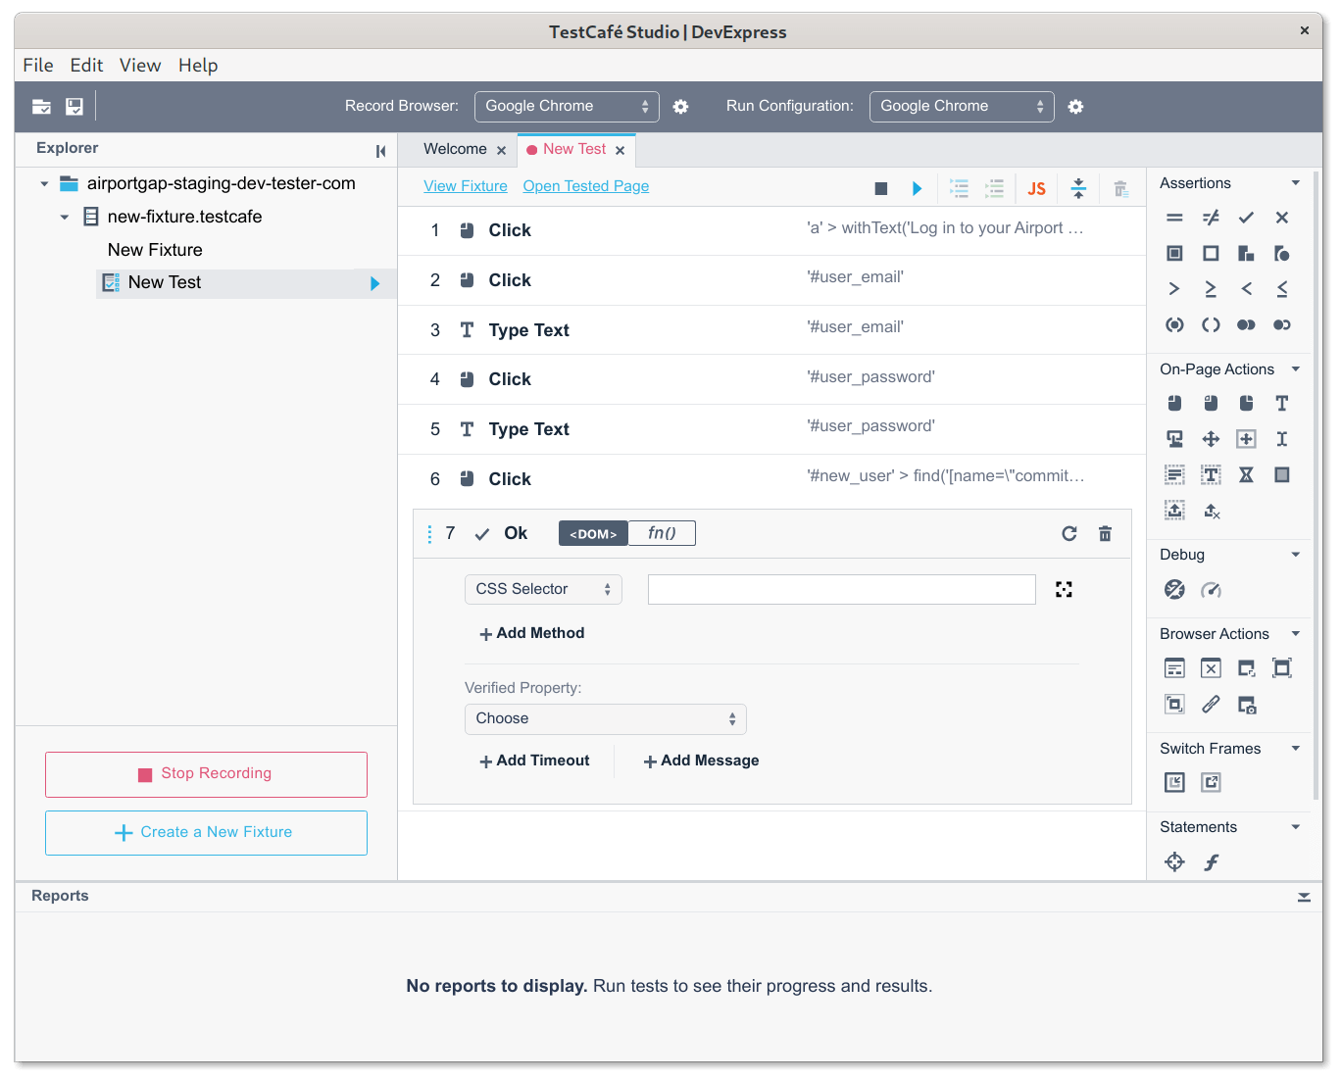The image size is (1341, 1080).
Task: View test as JS code
Action: point(1036,189)
